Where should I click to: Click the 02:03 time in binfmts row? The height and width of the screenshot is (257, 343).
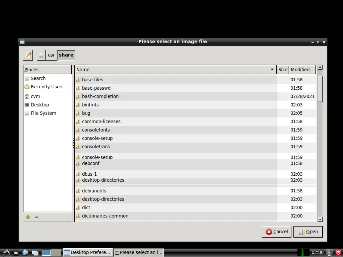pos(296,105)
